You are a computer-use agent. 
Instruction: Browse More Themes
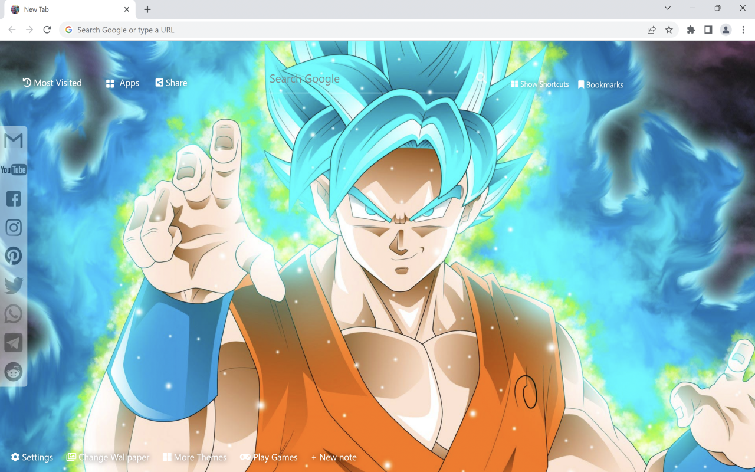pos(195,457)
